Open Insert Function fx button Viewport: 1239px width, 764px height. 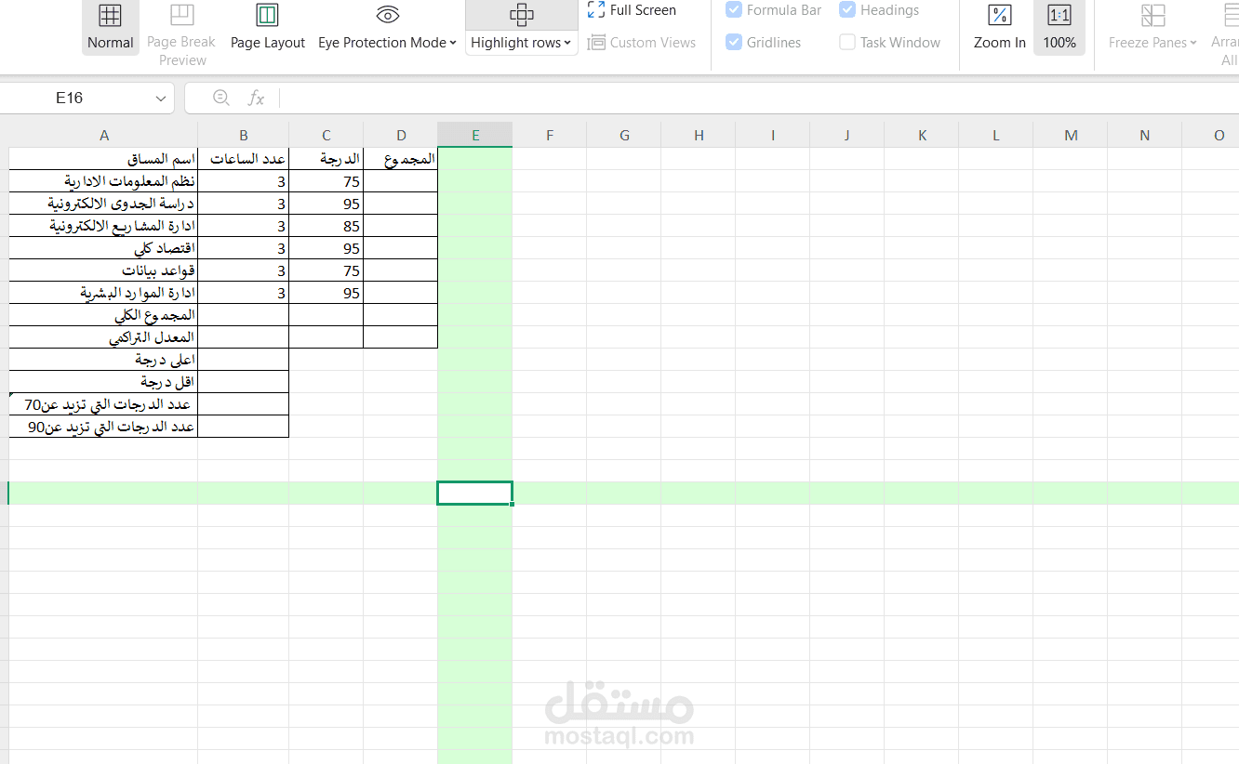(x=256, y=98)
